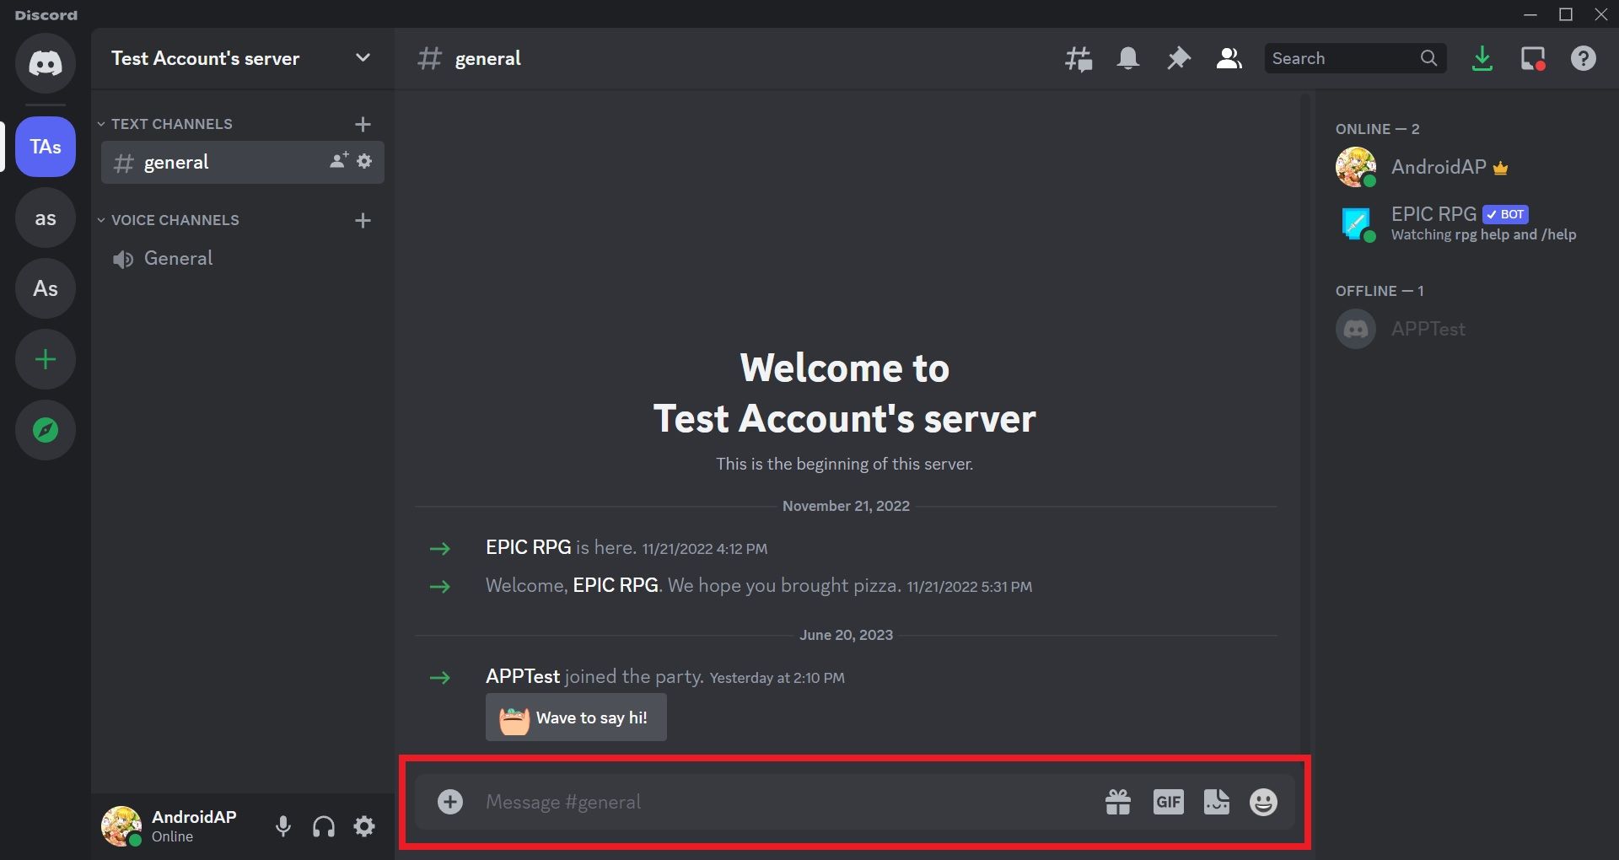Toggle the member list visibility
The width and height of the screenshot is (1619, 860).
pyautogui.click(x=1229, y=58)
